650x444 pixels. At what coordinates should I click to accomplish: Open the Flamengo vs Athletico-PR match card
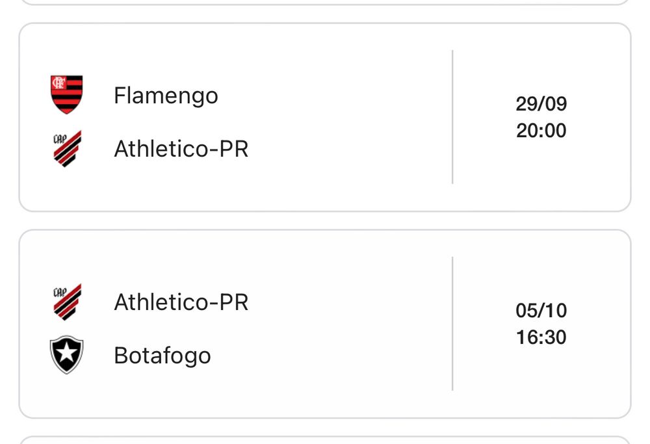point(325,117)
